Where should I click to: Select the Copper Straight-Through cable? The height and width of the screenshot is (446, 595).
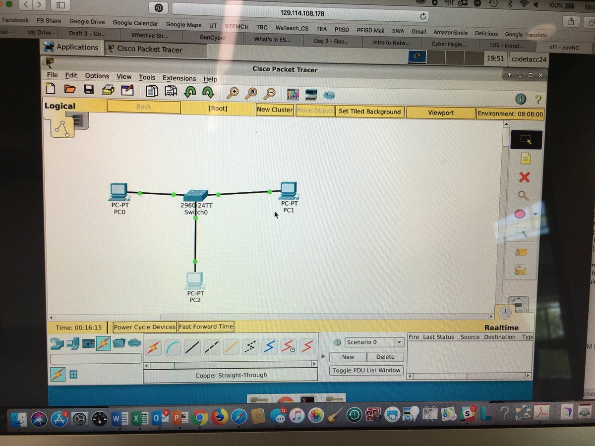[x=192, y=348]
